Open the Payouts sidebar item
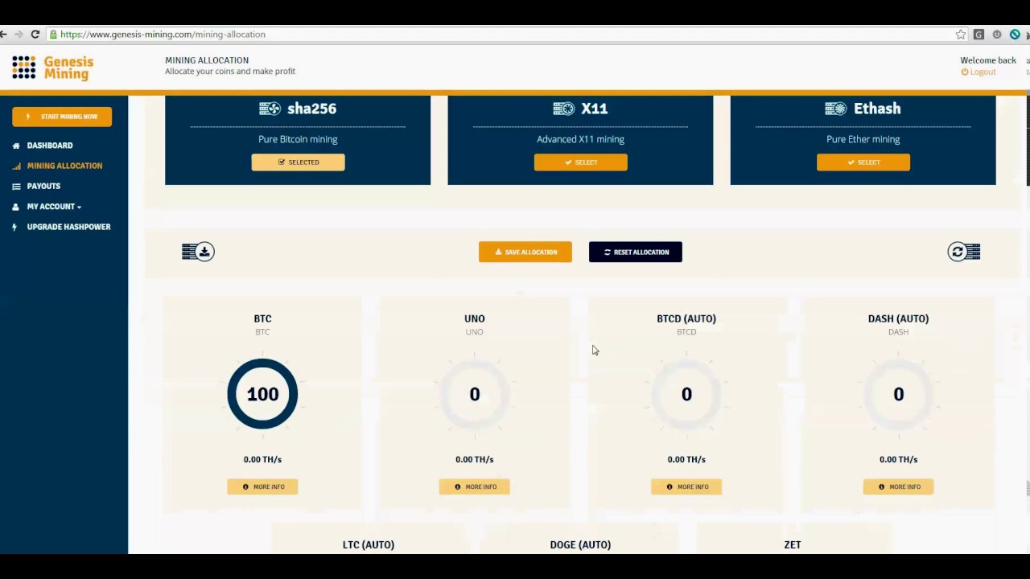 point(43,186)
